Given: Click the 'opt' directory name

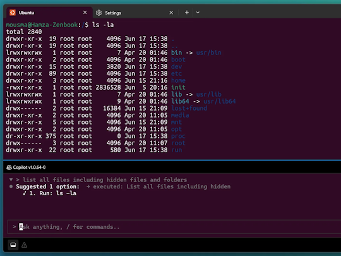Looking at the screenshot, I should point(176,130).
